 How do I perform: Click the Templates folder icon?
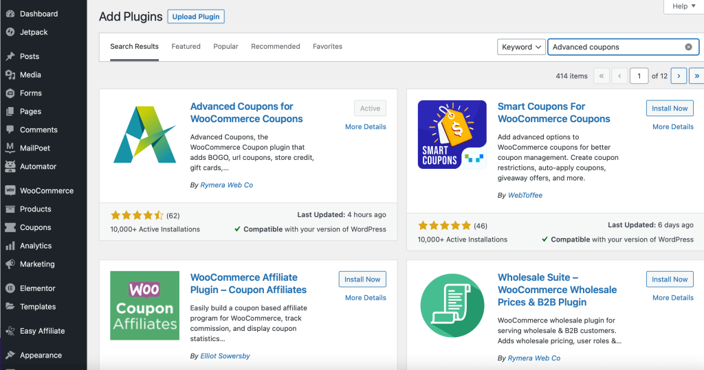tap(10, 306)
